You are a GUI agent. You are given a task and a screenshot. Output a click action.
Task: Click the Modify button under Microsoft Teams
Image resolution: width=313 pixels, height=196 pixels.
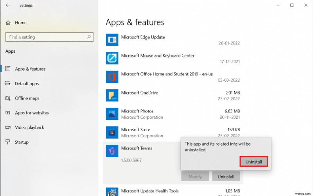(195, 176)
